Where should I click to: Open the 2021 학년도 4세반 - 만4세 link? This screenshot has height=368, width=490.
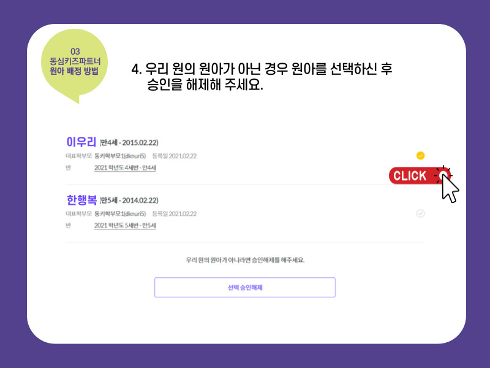coord(125,167)
